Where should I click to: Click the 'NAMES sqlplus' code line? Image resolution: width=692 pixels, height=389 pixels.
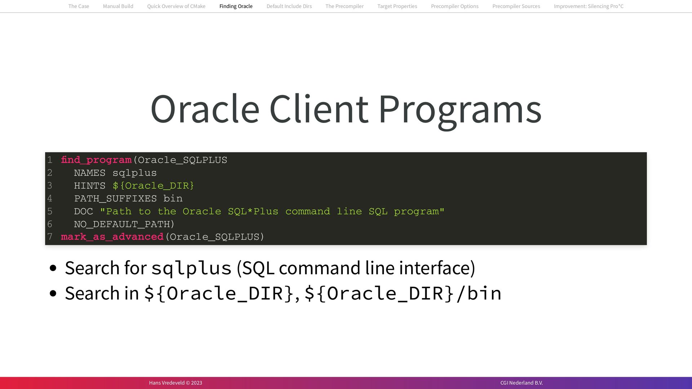point(115,173)
